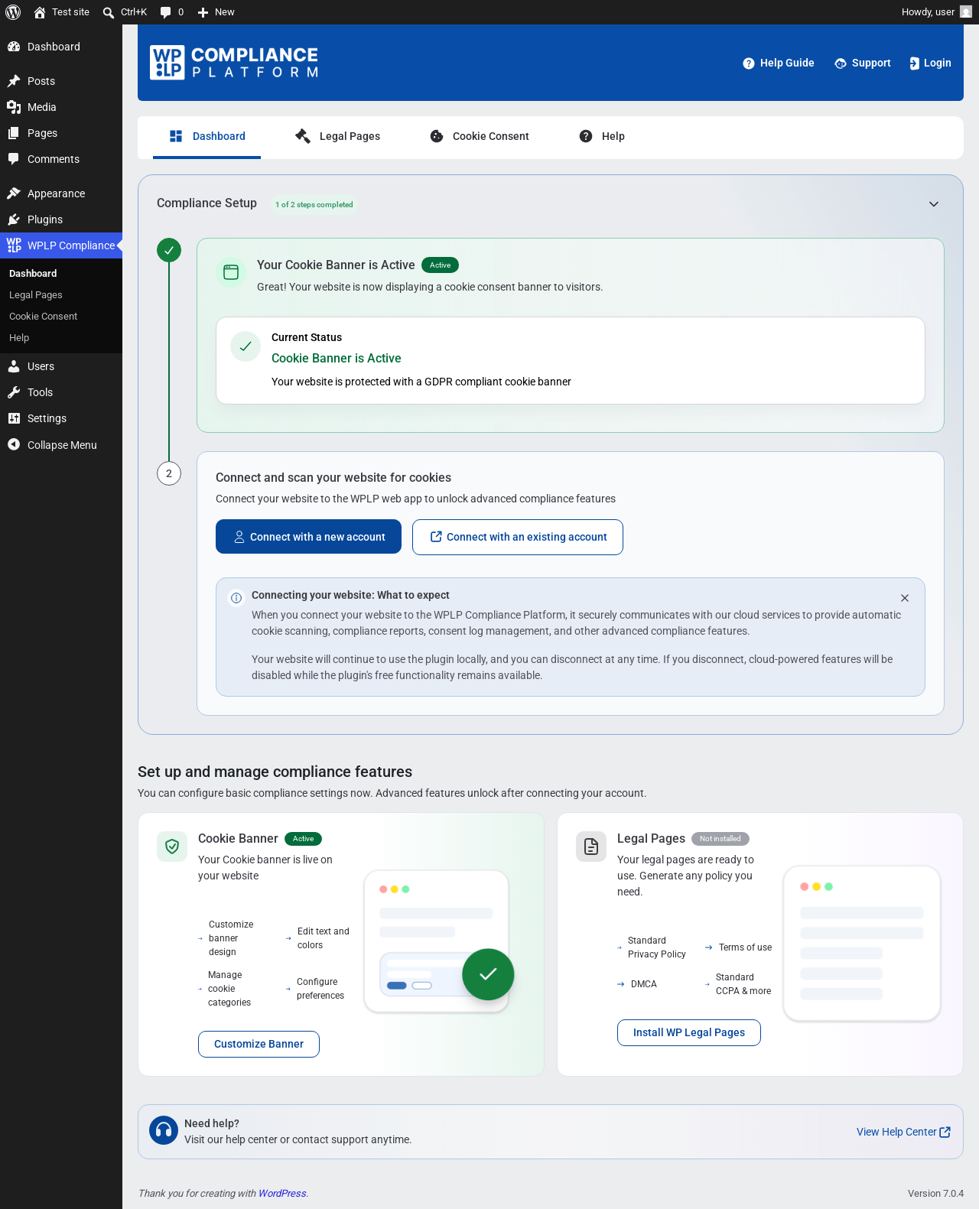979x1209 pixels.
Task: Open search with the Ctrl+K magnifier
Action: (109, 12)
